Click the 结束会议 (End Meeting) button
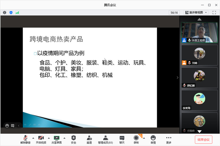This screenshot has width=220, height=146. coord(203,139)
